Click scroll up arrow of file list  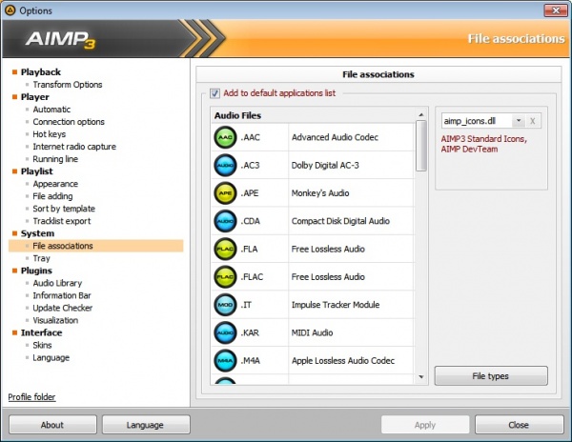(x=421, y=114)
